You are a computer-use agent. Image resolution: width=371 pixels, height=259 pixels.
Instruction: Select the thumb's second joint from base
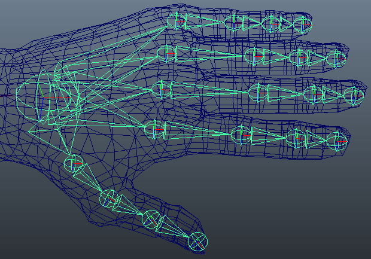[x=109, y=197]
